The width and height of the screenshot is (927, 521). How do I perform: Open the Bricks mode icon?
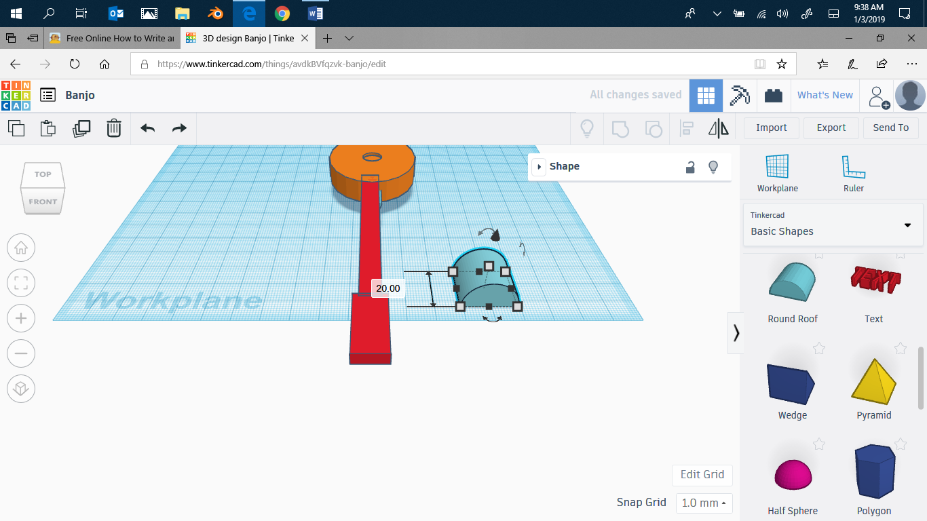(x=774, y=96)
